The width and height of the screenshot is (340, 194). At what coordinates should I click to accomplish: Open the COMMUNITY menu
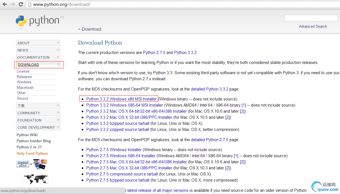click(38, 113)
